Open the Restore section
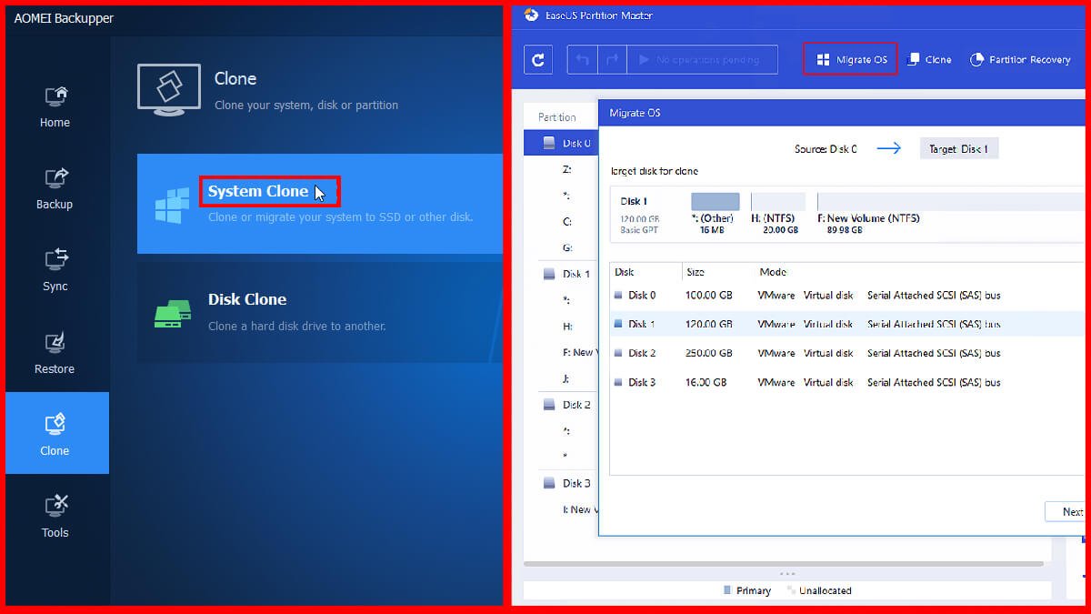1091x614 pixels. (x=54, y=353)
